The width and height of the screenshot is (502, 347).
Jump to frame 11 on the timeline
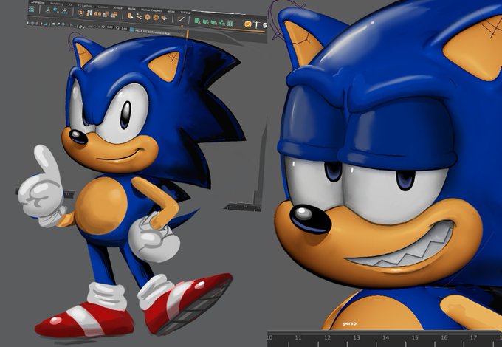pos(298,337)
